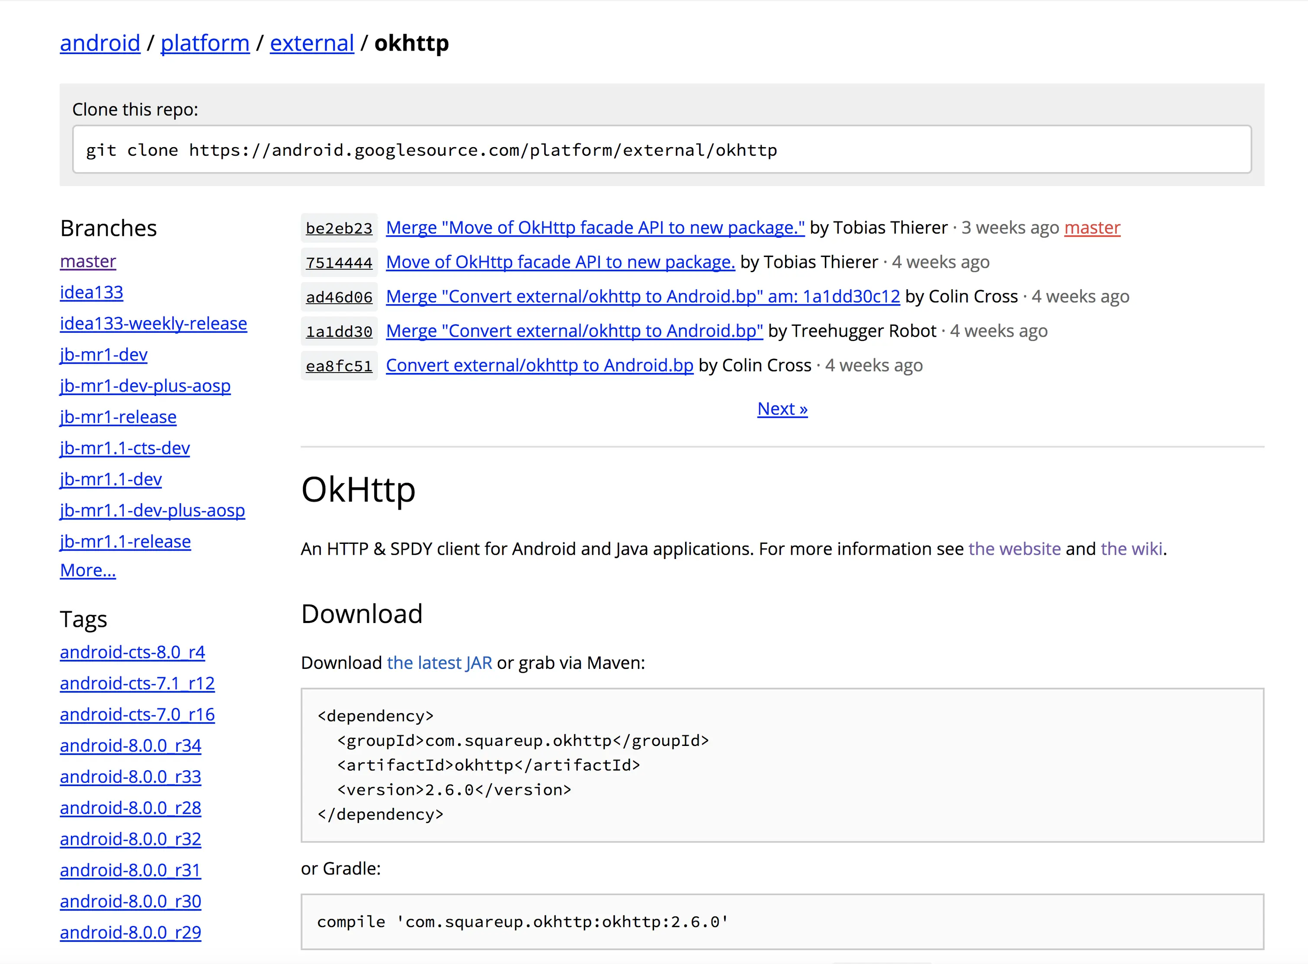
Task: Open "the website" link in the description
Action: pos(1015,549)
